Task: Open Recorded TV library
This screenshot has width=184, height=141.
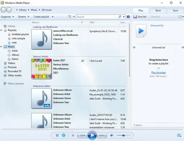Action: point(14,71)
